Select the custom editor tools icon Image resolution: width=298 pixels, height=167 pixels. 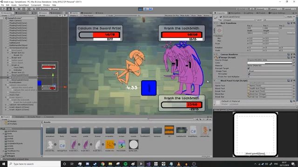click(34, 9)
